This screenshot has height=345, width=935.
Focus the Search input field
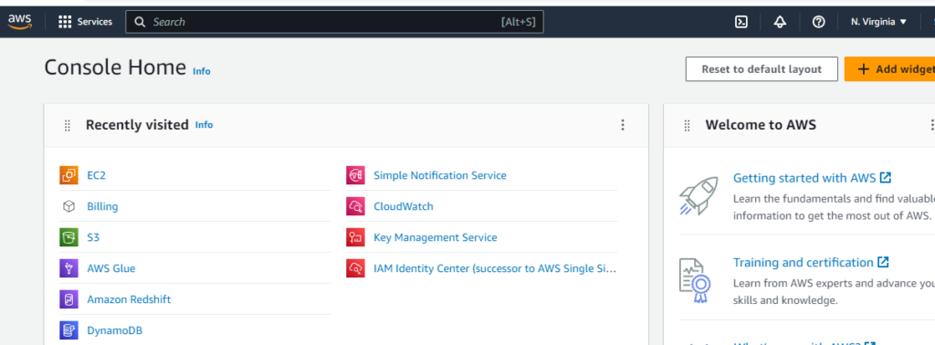tap(334, 22)
